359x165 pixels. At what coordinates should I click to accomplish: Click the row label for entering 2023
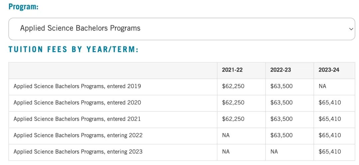(78, 152)
